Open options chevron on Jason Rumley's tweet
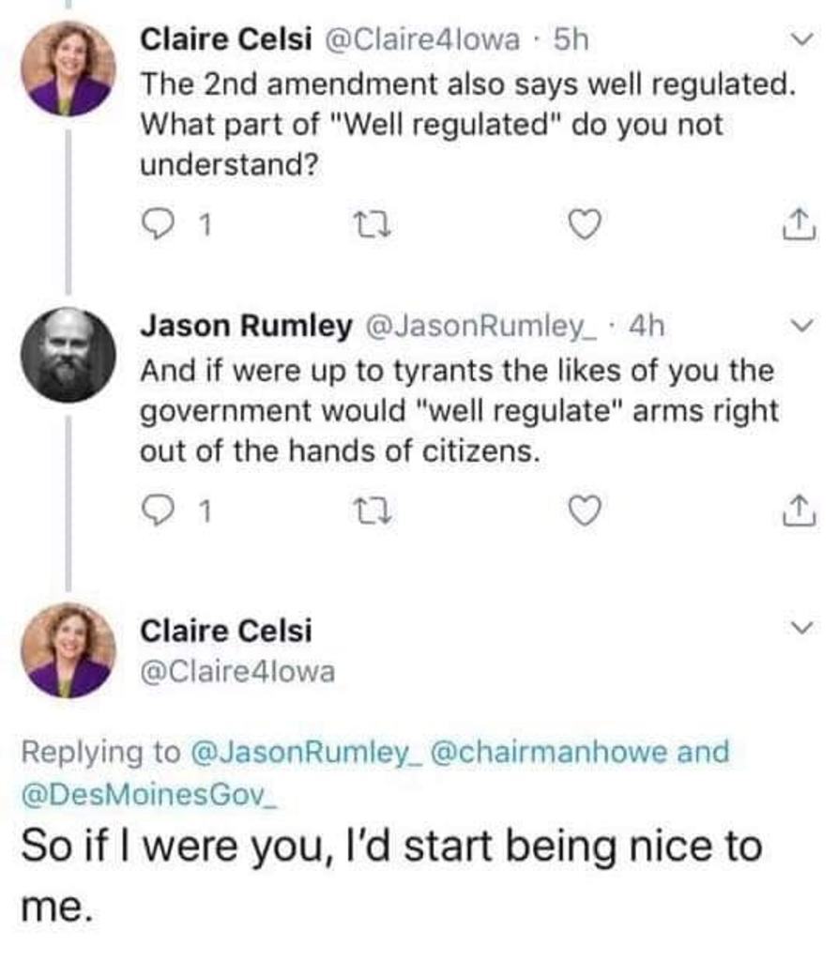Screen dimensions: 838x961 [x=800, y=327]
